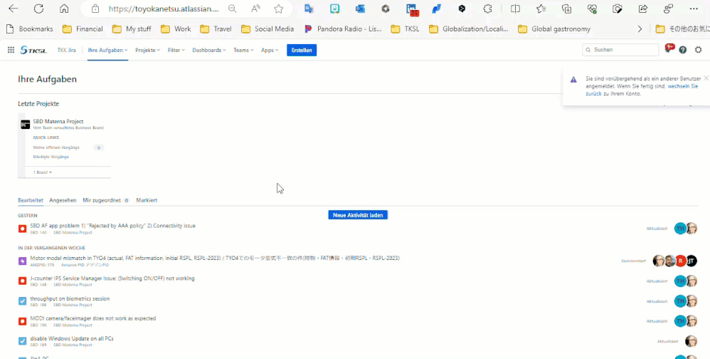The image size is (710, 359).
Task: Open the browser home page icon
Action: tap(64, 9)
